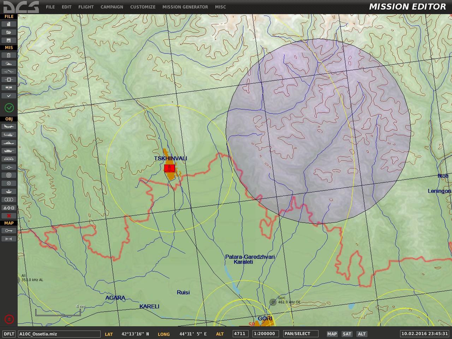Select the bullseye concentric circles tool
Screen dimensions: 452x339
click(9, 175)
